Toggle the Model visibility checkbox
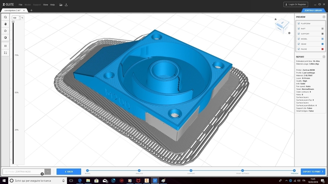This screenshot has height=184, width=328. pyautogui.click(x=299, y=39)
